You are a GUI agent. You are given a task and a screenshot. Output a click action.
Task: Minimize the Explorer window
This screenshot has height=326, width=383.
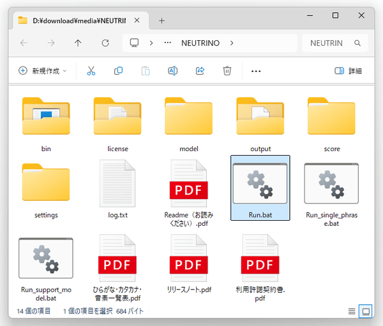(x=310, y=15)
